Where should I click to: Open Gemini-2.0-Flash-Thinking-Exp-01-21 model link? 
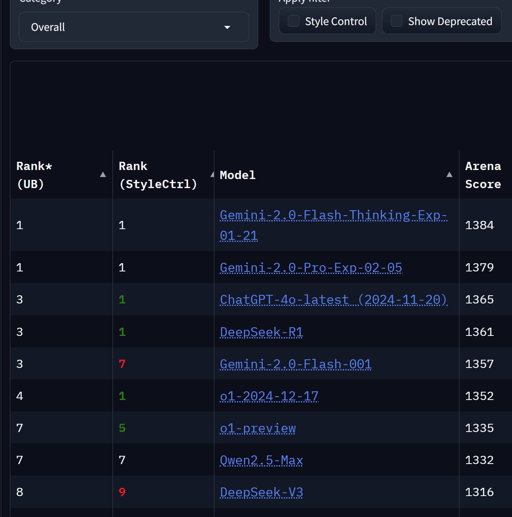point(333,225)
